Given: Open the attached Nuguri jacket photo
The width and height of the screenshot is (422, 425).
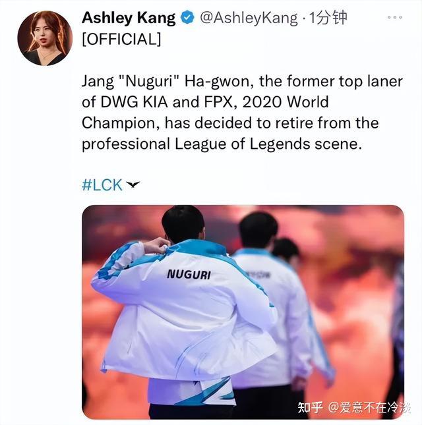Looking at the screenshot, I should coord(243,312).
